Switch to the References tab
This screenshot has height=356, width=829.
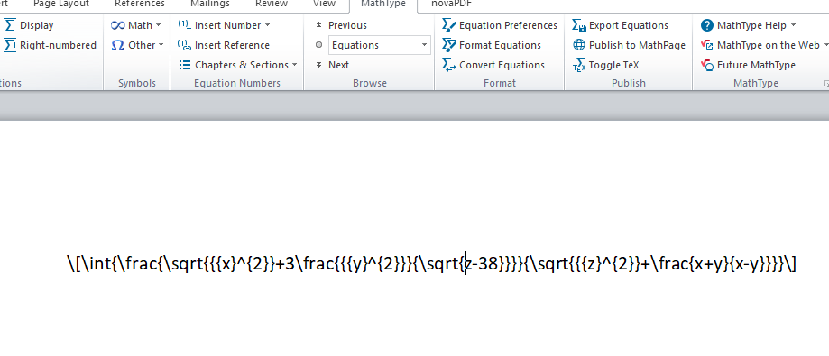point(140,4)
